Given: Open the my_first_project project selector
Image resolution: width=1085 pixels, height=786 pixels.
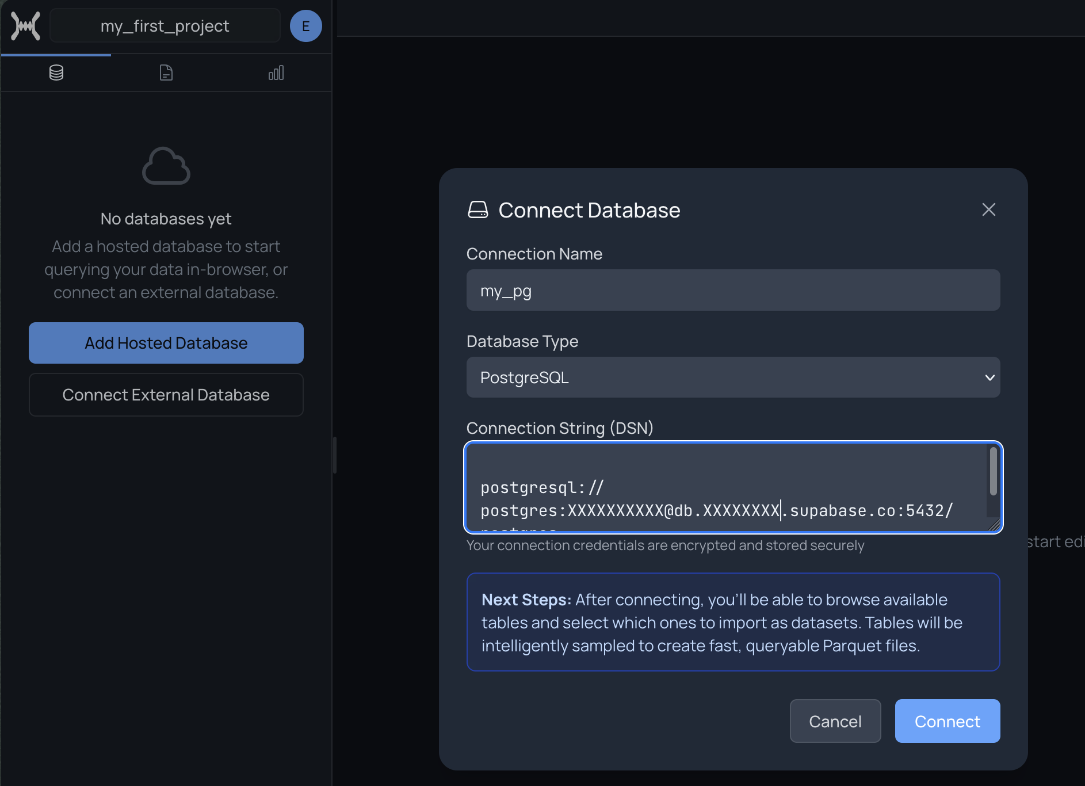Looking at the screenshot, I should pos(165,26).
